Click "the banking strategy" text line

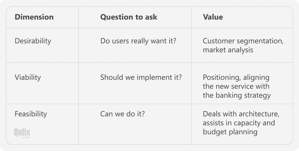pyautogui.click(x=237, y=95)
